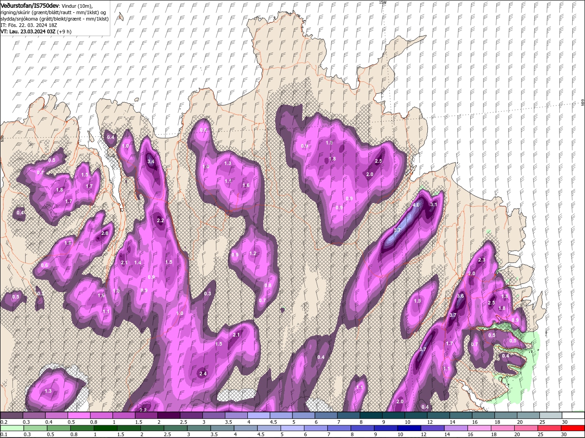Click the 'VT: Lau. 23.03.2024 03Z (+9 h)' line
This screenshot has width=585, height=438.
click(x=36, y=32)
